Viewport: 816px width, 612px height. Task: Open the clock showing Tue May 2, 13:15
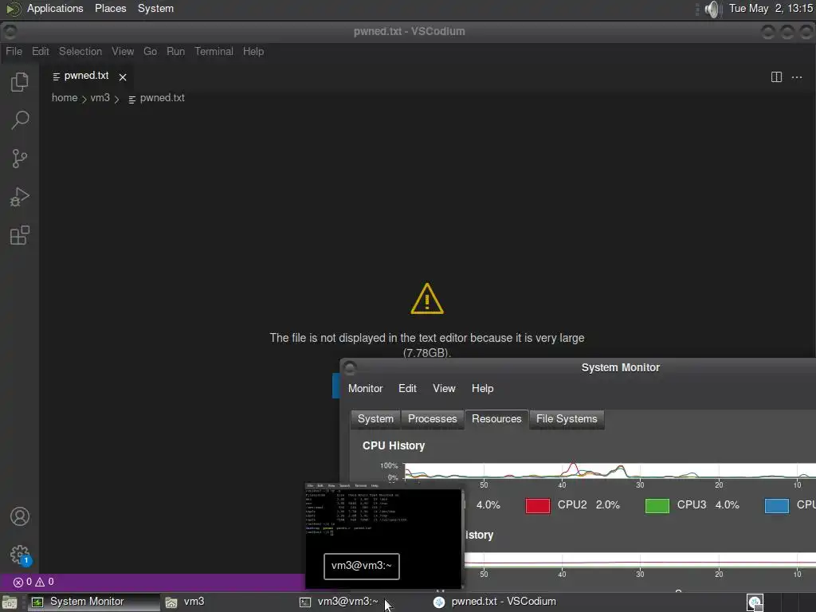(x=771, y=9)
